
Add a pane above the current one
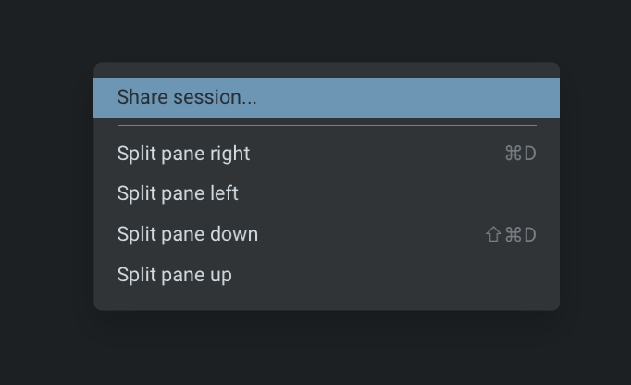pos(175,275)
